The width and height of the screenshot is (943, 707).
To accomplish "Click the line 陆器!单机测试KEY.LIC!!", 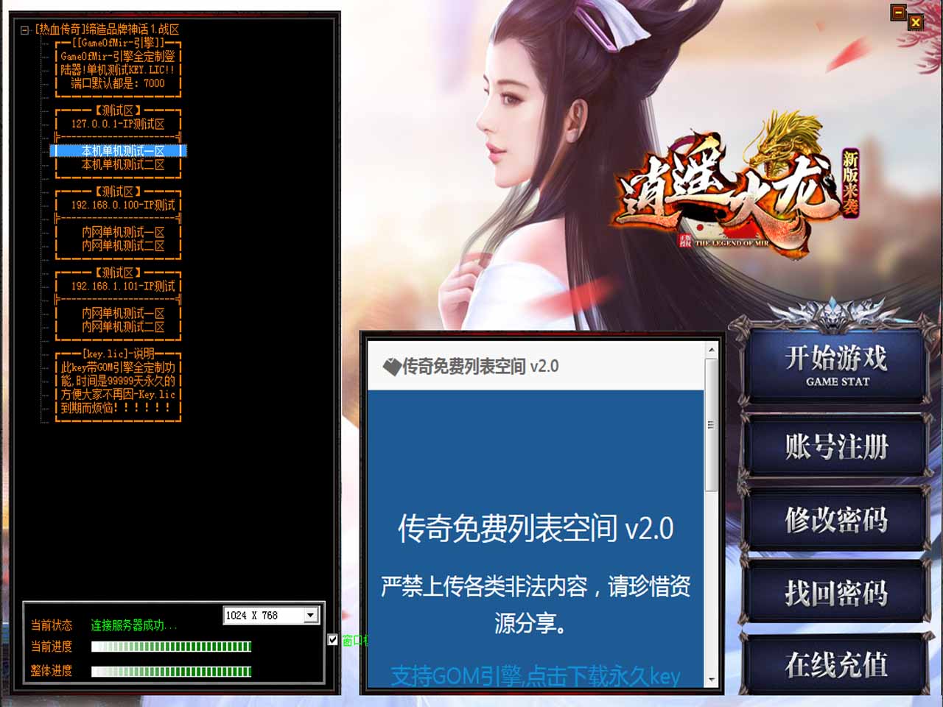I will (118, 70).
